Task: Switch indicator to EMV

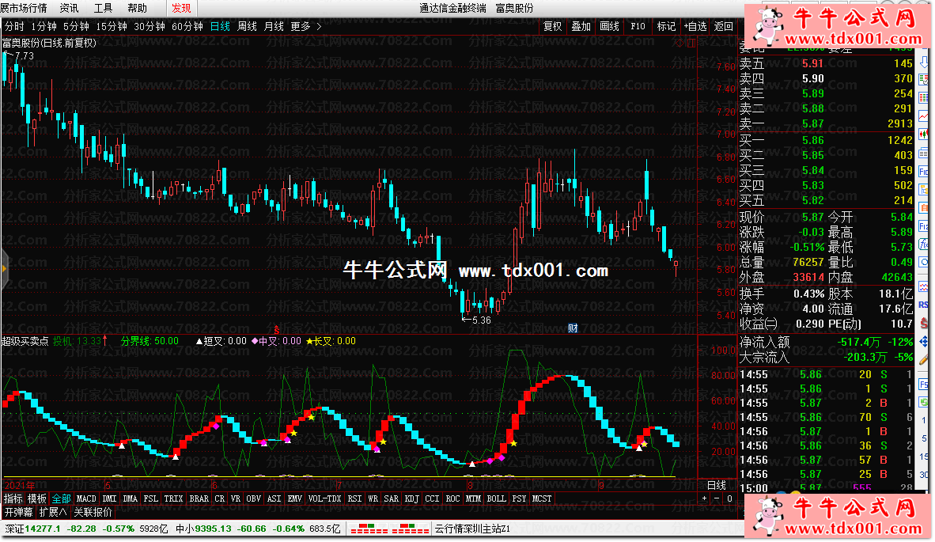Action: pos(294,498)
